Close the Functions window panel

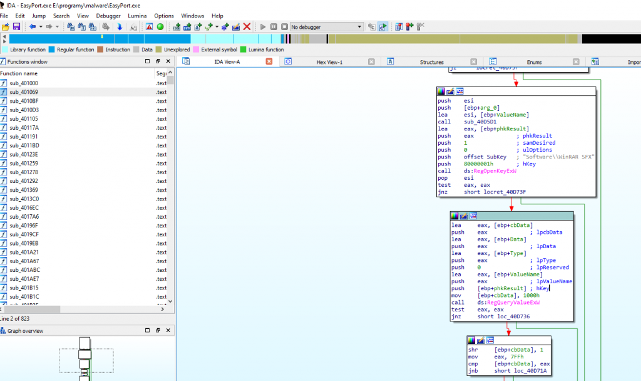point(168,61)
